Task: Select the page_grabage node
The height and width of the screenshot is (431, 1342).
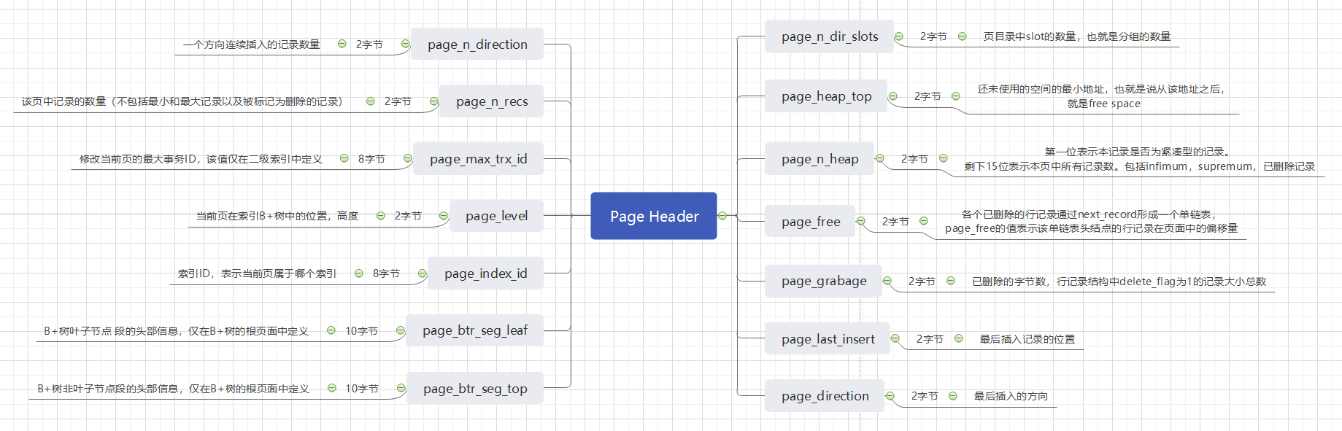Action: pos(824,281)
